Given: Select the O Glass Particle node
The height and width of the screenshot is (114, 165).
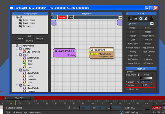Looking at the screenshot, I should 65,53.
